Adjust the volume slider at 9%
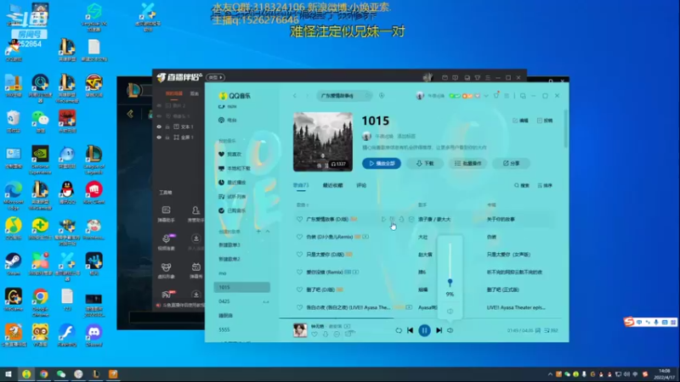 click(450, 283)
